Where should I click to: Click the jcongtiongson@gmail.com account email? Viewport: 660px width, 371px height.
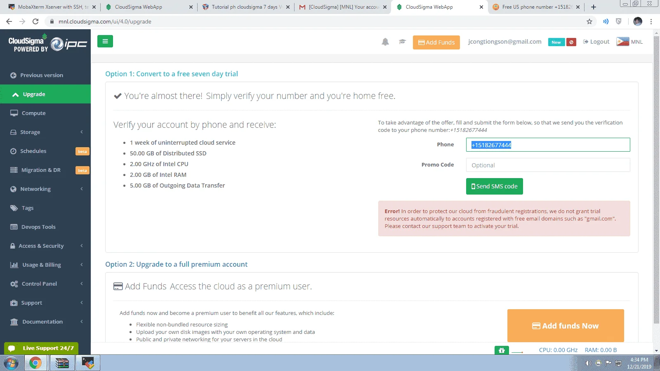point(504,42)
